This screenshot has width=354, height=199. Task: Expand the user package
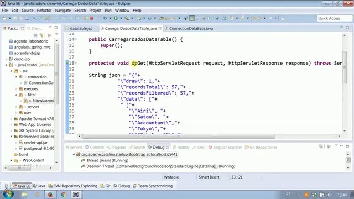(x=16, y=113)
